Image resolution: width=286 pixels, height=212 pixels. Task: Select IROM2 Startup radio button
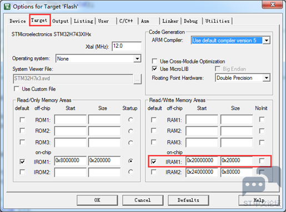[x=131, y=172]
